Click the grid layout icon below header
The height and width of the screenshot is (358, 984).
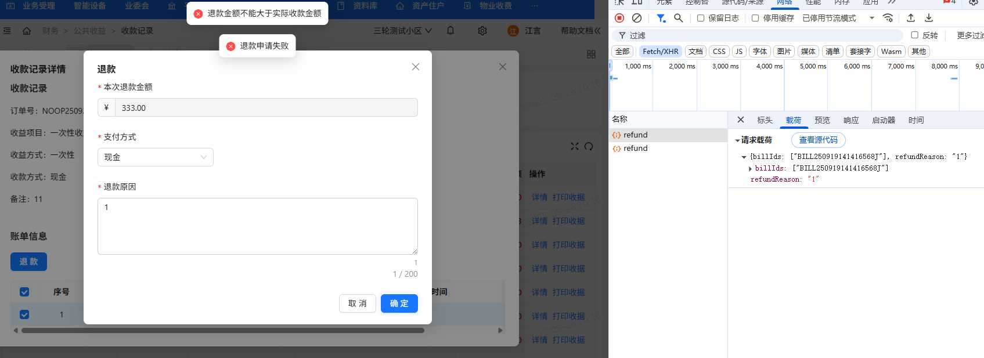[x=591, y=54]
